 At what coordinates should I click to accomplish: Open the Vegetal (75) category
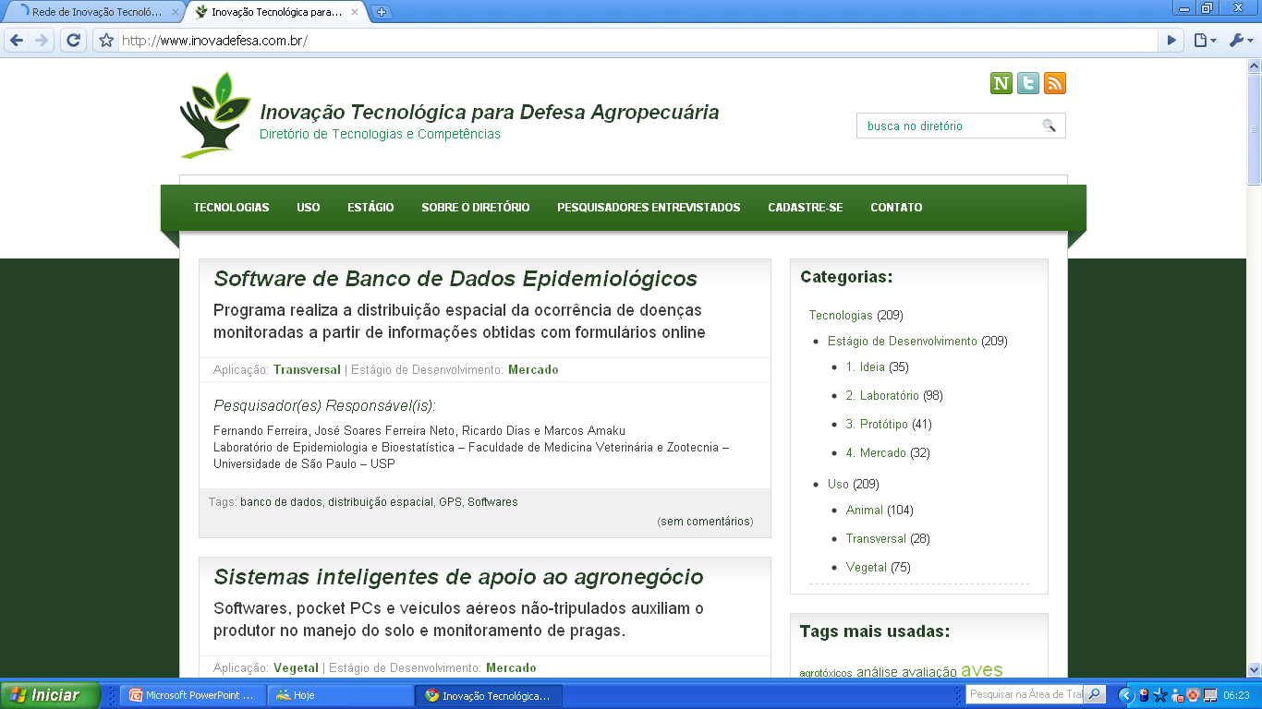tap(867, 568)
